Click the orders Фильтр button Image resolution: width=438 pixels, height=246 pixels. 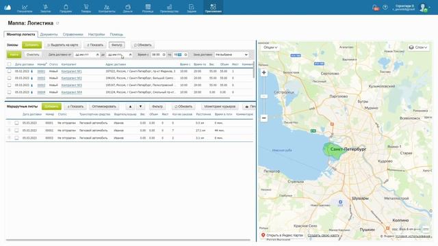[117, 45]
